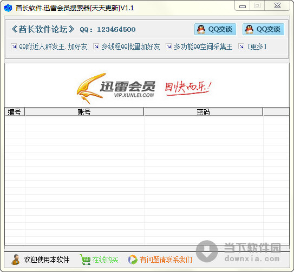
Task: Click arrow icon before 多功能QQ空间采集王
Action: (168, 47)
